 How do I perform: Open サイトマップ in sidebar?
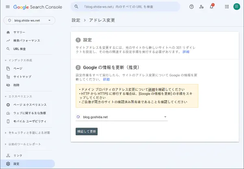[x=22, y=77]
